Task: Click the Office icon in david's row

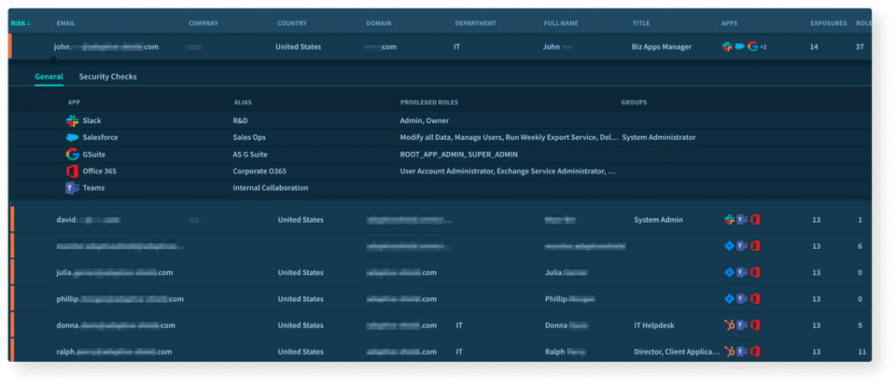Action: [x=755, y=220]
